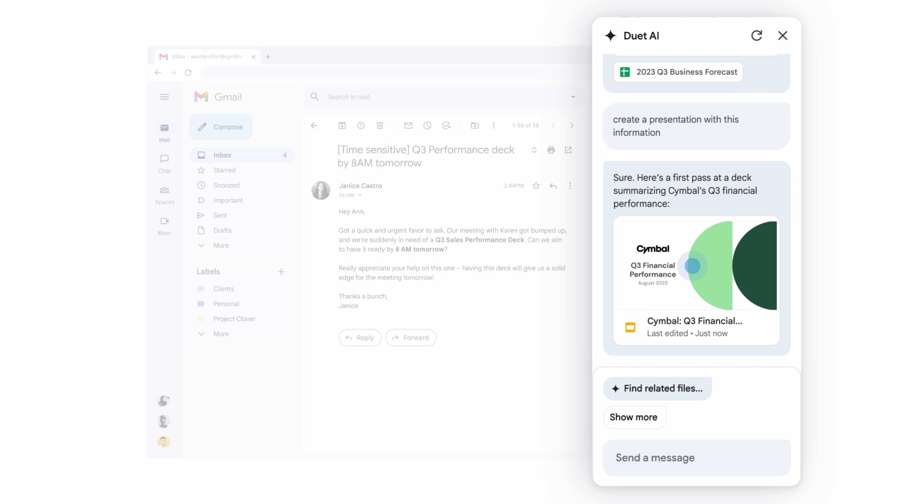Star the message from Janice Castro
Screen dimensions: 898x504
tap(536, 186)
